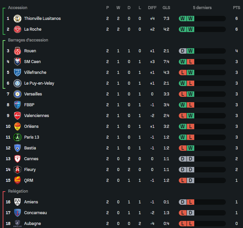The height and width of the screenshot is (228, 243).
Task: Open the Villefranche team link
Action: point(35,73)
